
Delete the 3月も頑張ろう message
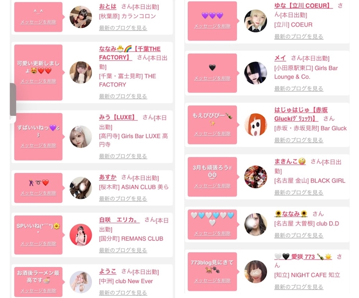(x=212, y=186)
